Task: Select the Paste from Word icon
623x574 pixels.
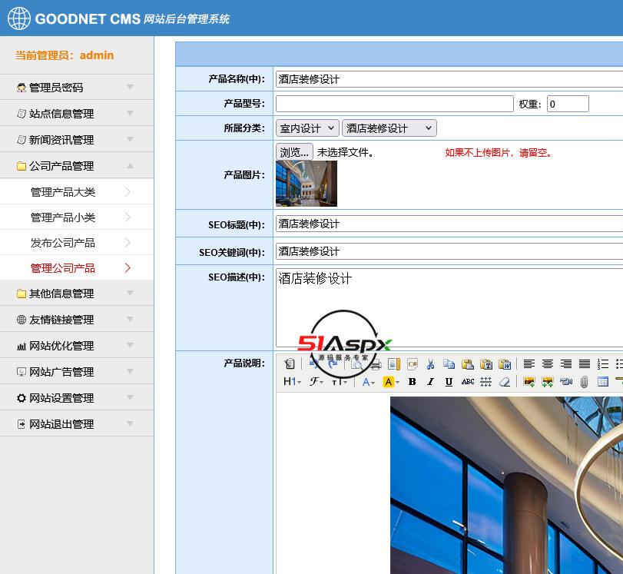Action: pos(503,364)
